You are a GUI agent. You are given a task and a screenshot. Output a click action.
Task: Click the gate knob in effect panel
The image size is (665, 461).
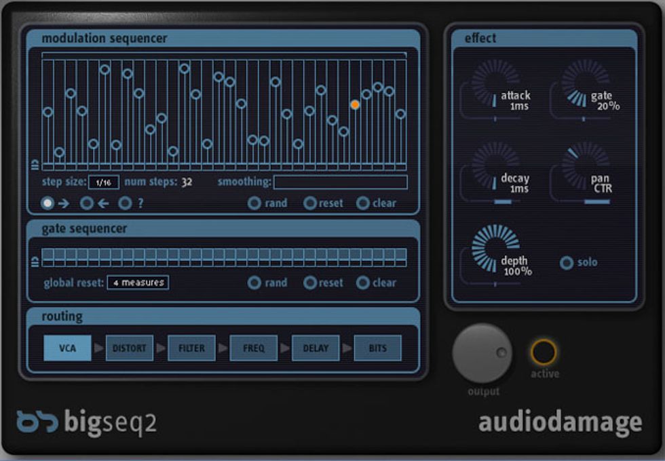coord(585,83)
